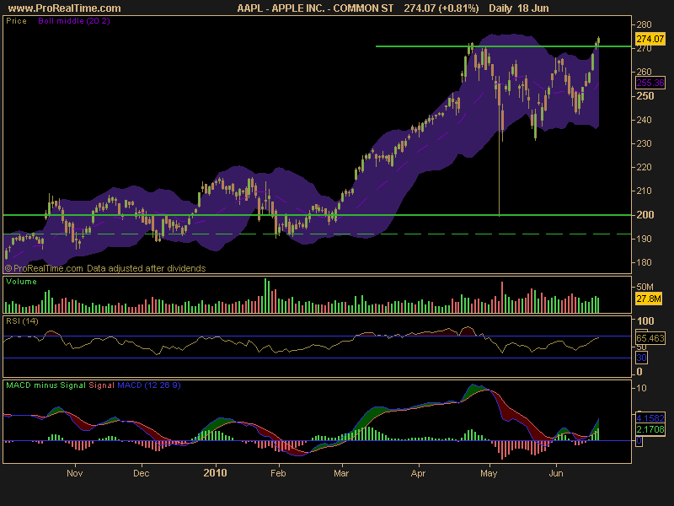Viewport: 674px width, 506px height.
Task: Click the 2010 year axis label
Action: 215,473
